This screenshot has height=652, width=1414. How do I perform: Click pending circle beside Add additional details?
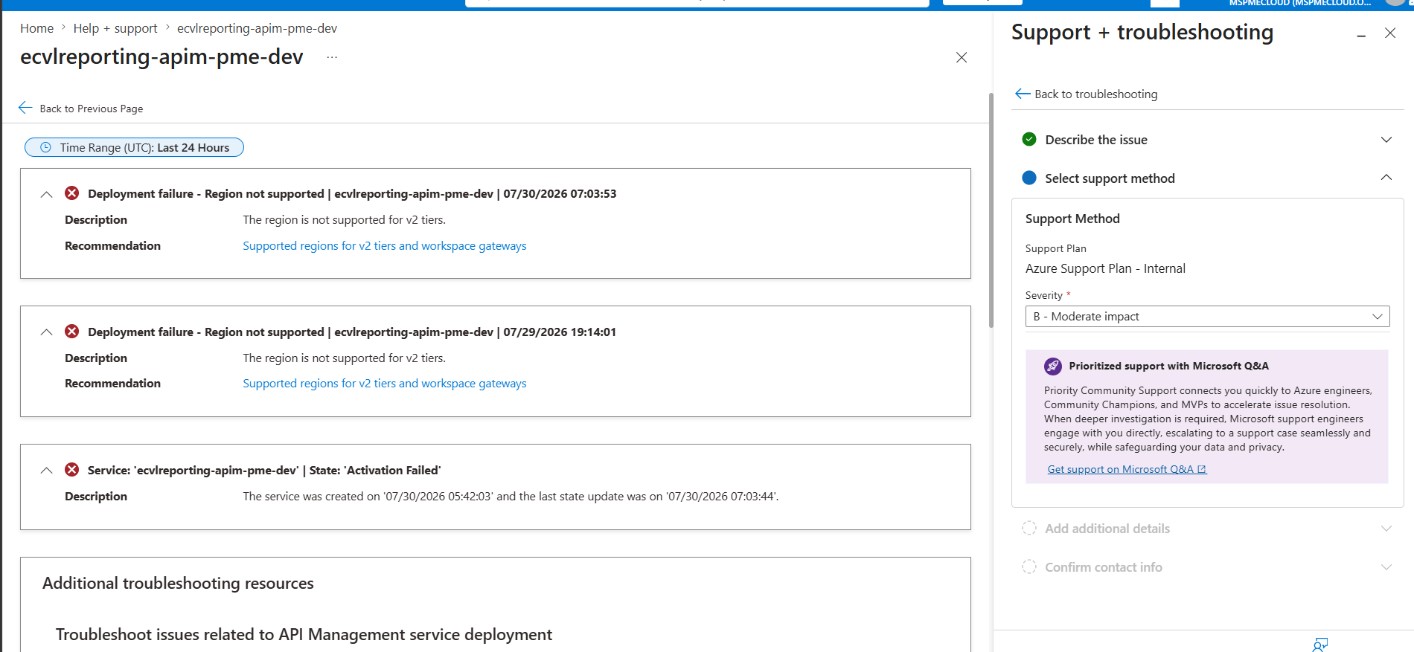tap(1029, 528)
